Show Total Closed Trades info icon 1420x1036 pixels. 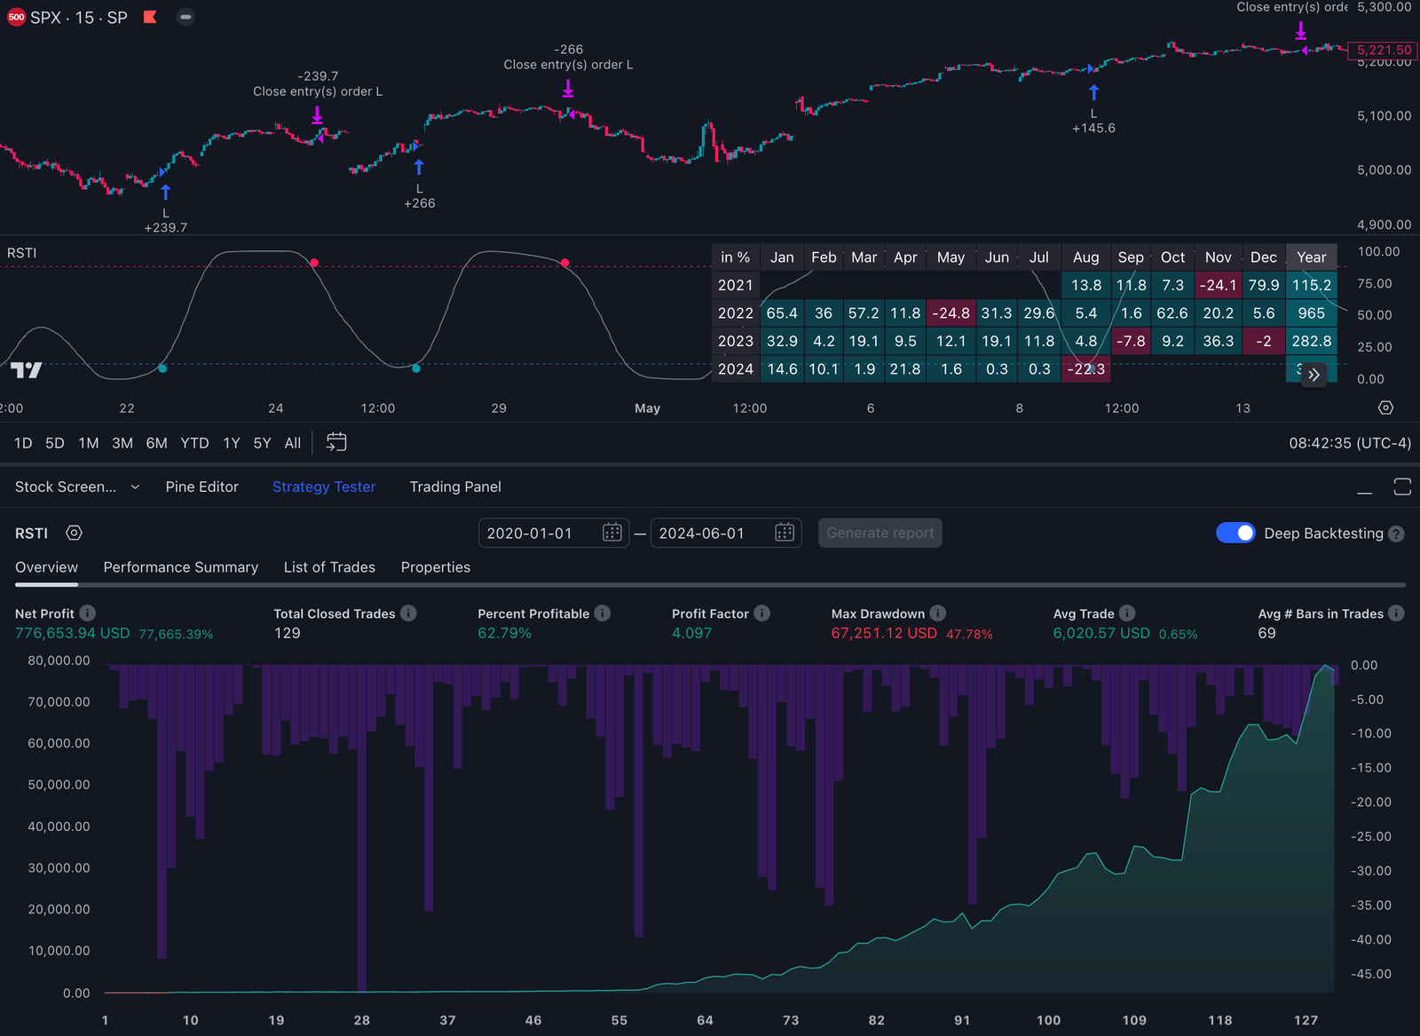(408, 613)
